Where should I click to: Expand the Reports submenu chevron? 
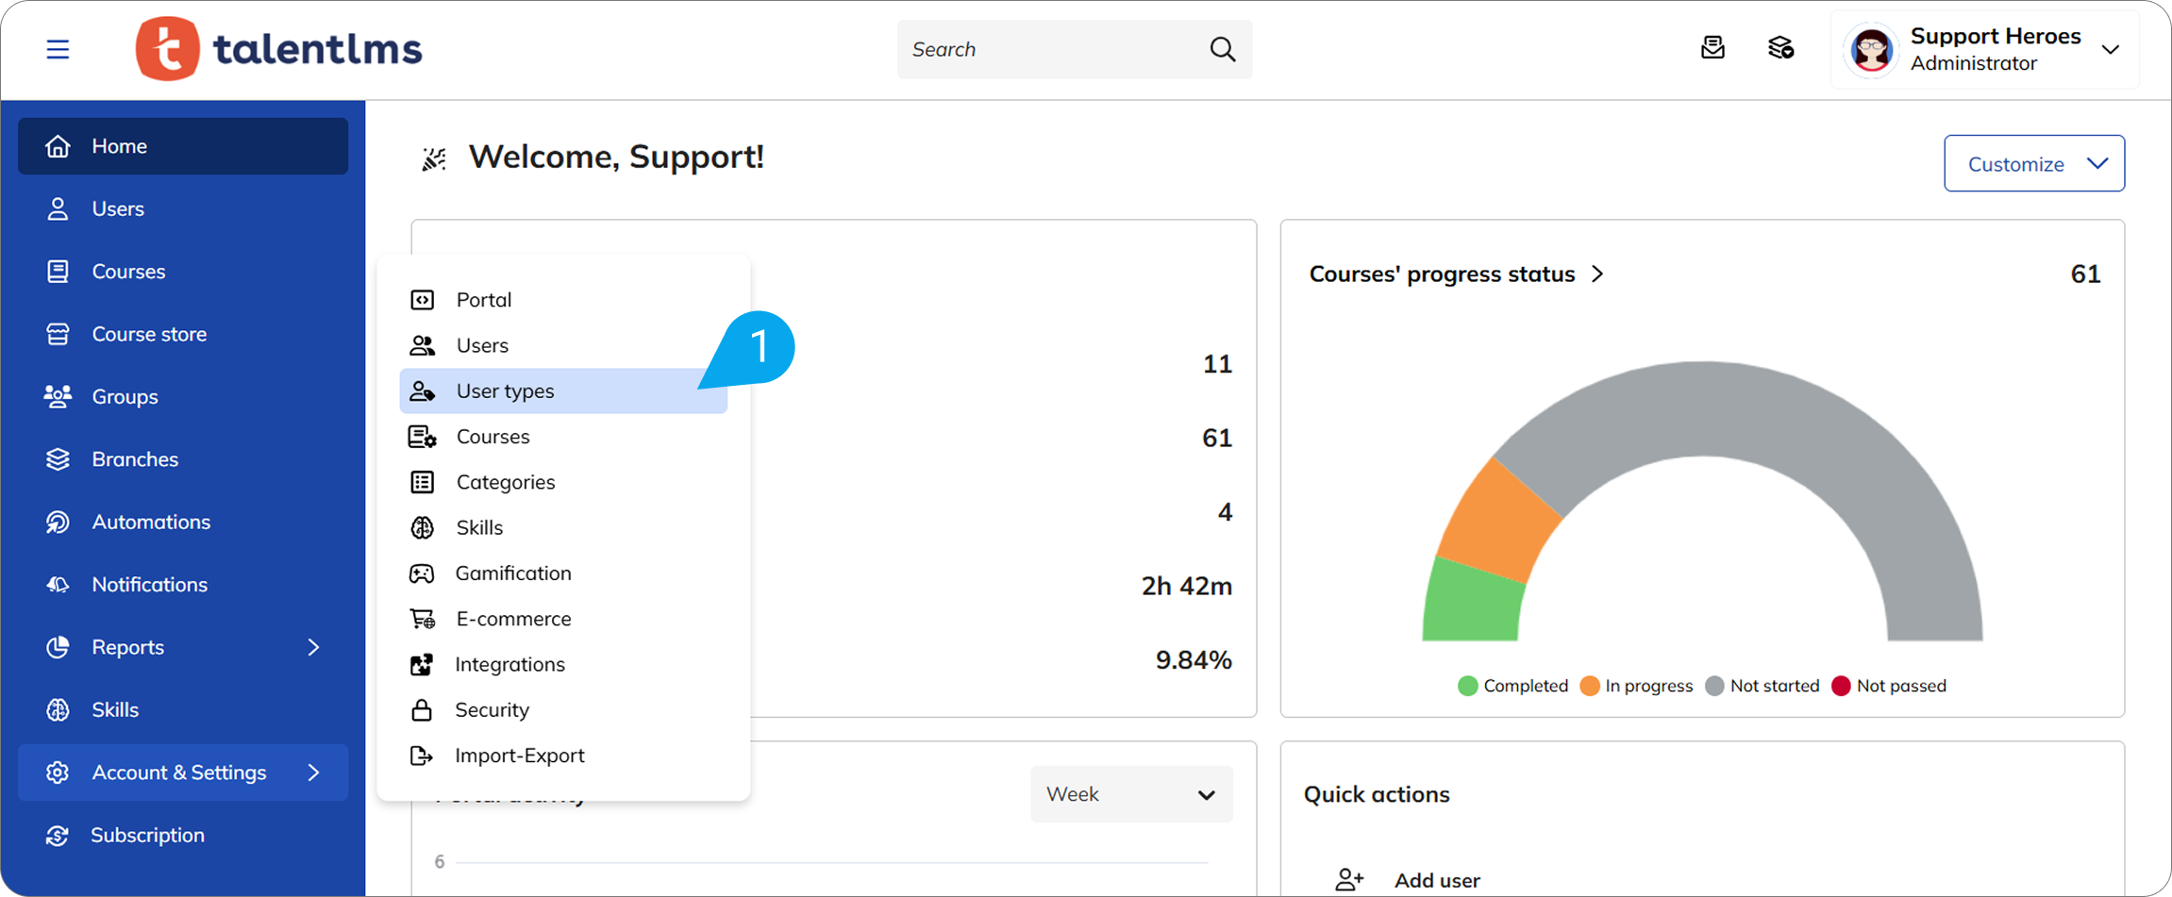(x=313, y=647)
